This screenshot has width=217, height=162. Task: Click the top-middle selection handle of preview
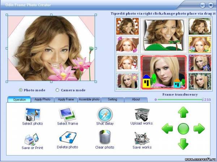[51, 15]
